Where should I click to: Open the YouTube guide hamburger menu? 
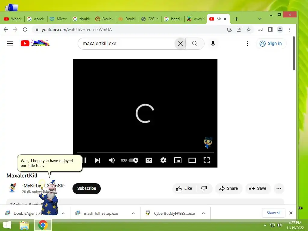pos(10,43)
